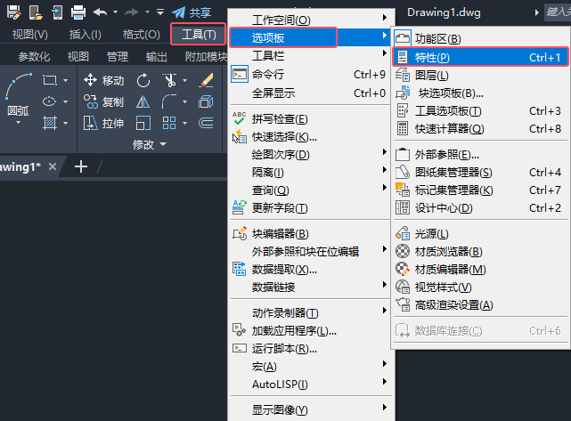Viewport: 571px width, 421px height.
Task: Expand the Workspace (工作空间) submenu
Action: point(310,20)
